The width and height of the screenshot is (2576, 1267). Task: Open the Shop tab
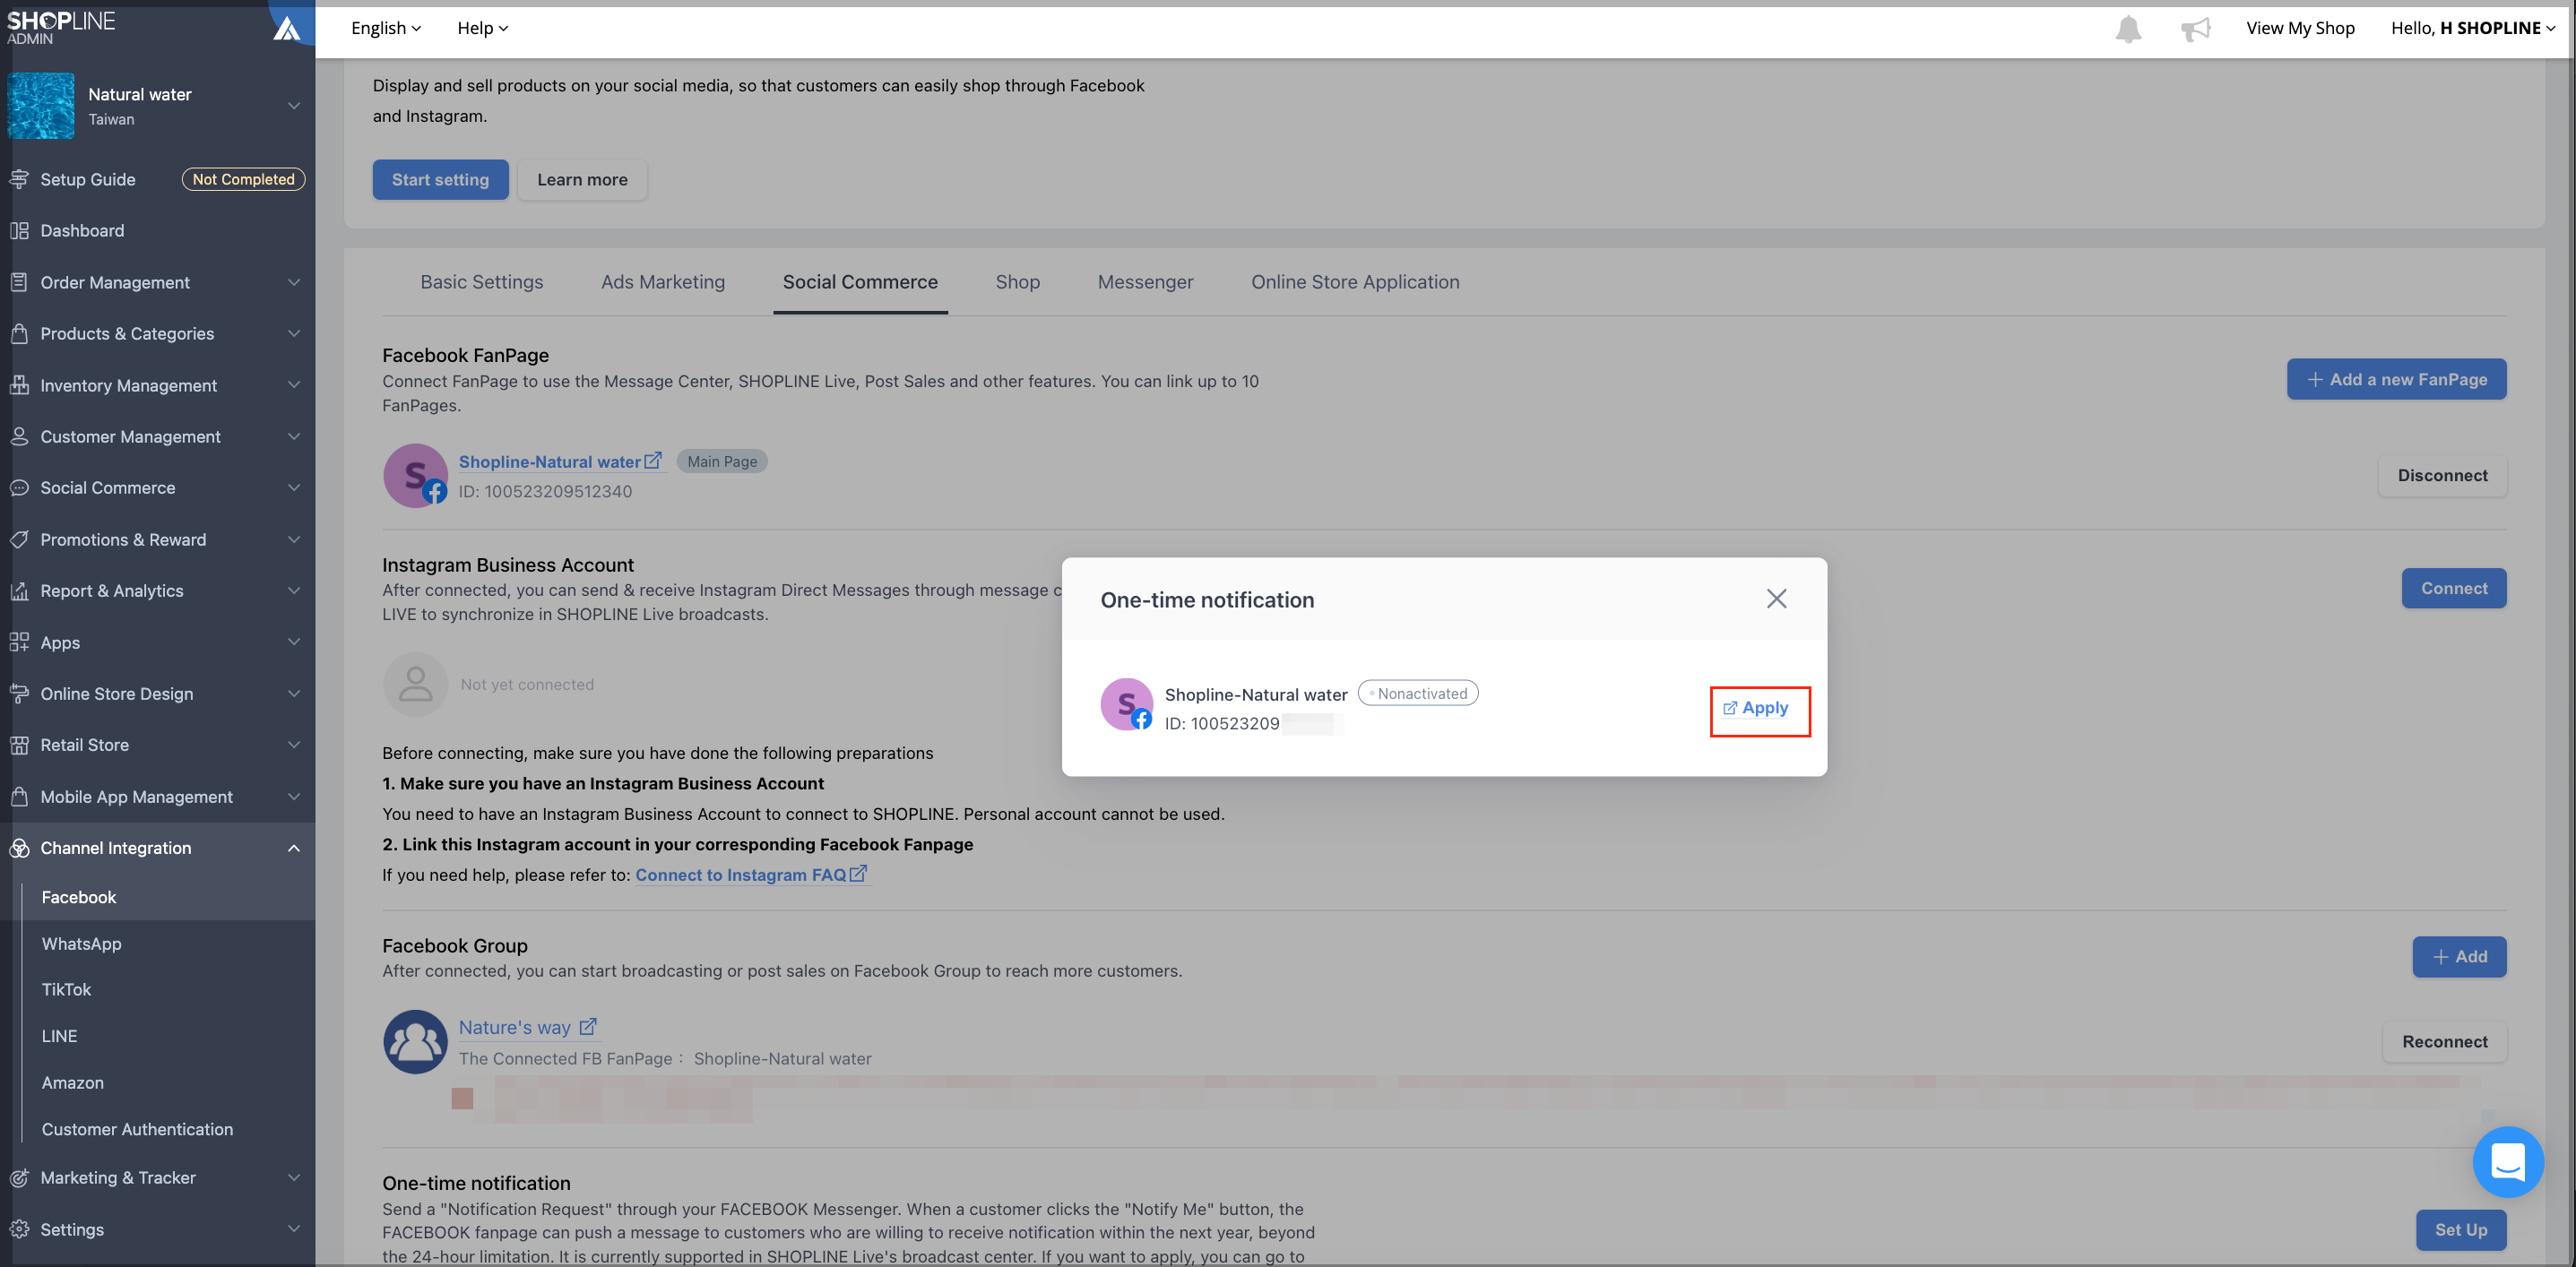point(1017,283)
